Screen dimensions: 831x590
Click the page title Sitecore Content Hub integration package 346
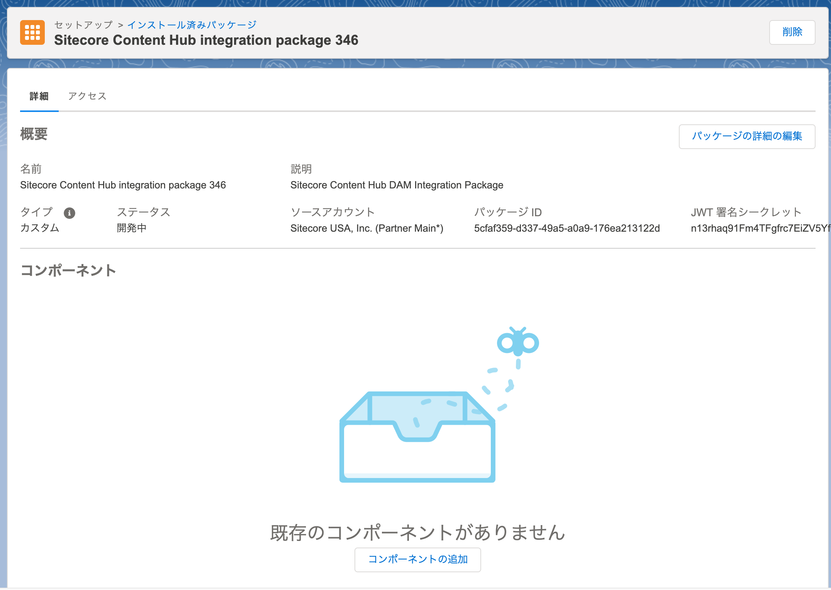click(x=206, y=40)
